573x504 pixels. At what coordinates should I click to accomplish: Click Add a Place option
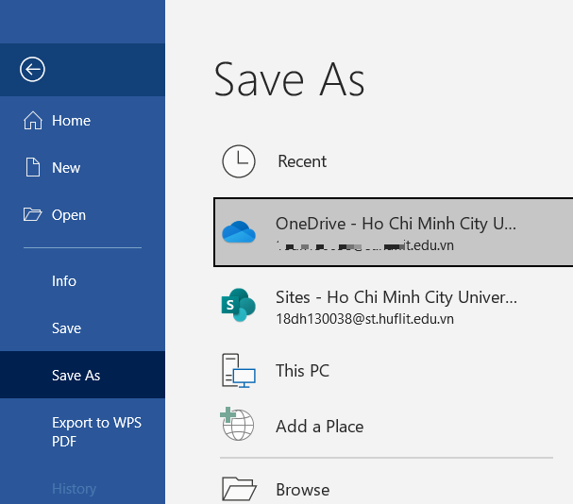[x=394, y=427]
